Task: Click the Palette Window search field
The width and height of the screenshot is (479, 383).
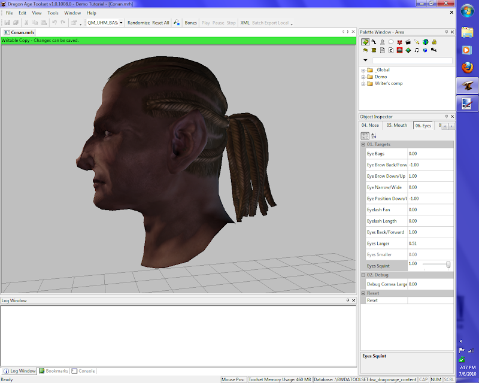Action: tap(412, 60)
